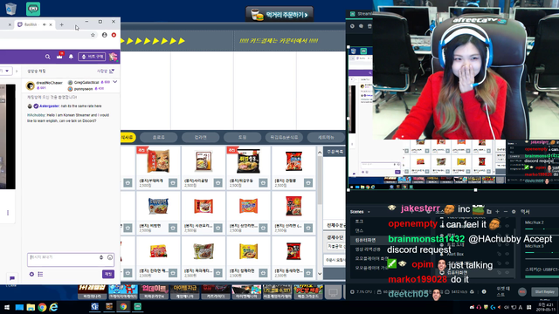Select the 식사류 category tab
The image size is (559, 314).
[128, 137]
